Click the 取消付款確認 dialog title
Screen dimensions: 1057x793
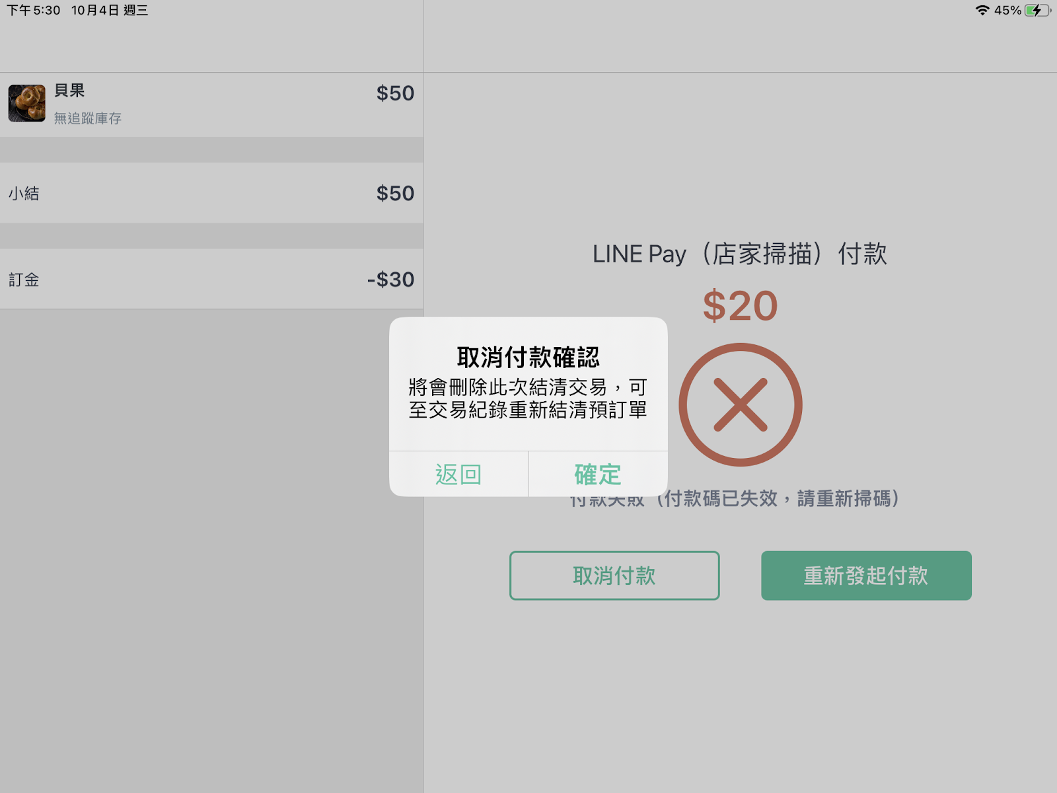pyautogui.click(x=528, y=358)
